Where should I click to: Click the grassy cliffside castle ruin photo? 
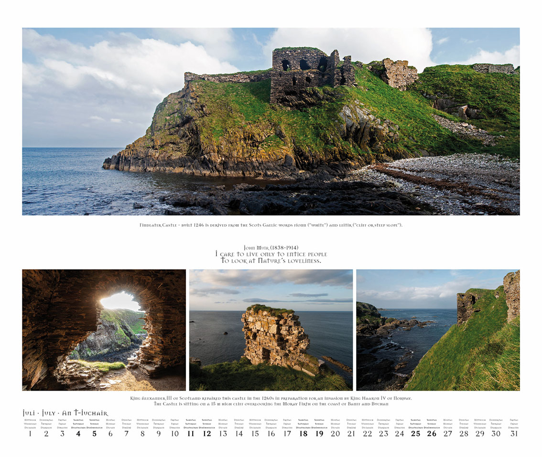pyautogui.click(x=437, y=330)
